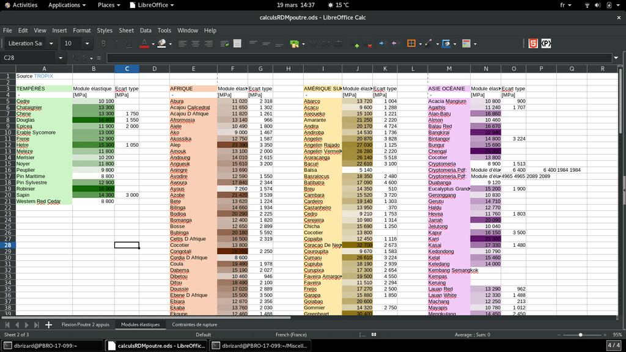The width and height of the screenshot is (626, 352).
Task: Open the font name dropdown
Action: (x=51, y=43)
